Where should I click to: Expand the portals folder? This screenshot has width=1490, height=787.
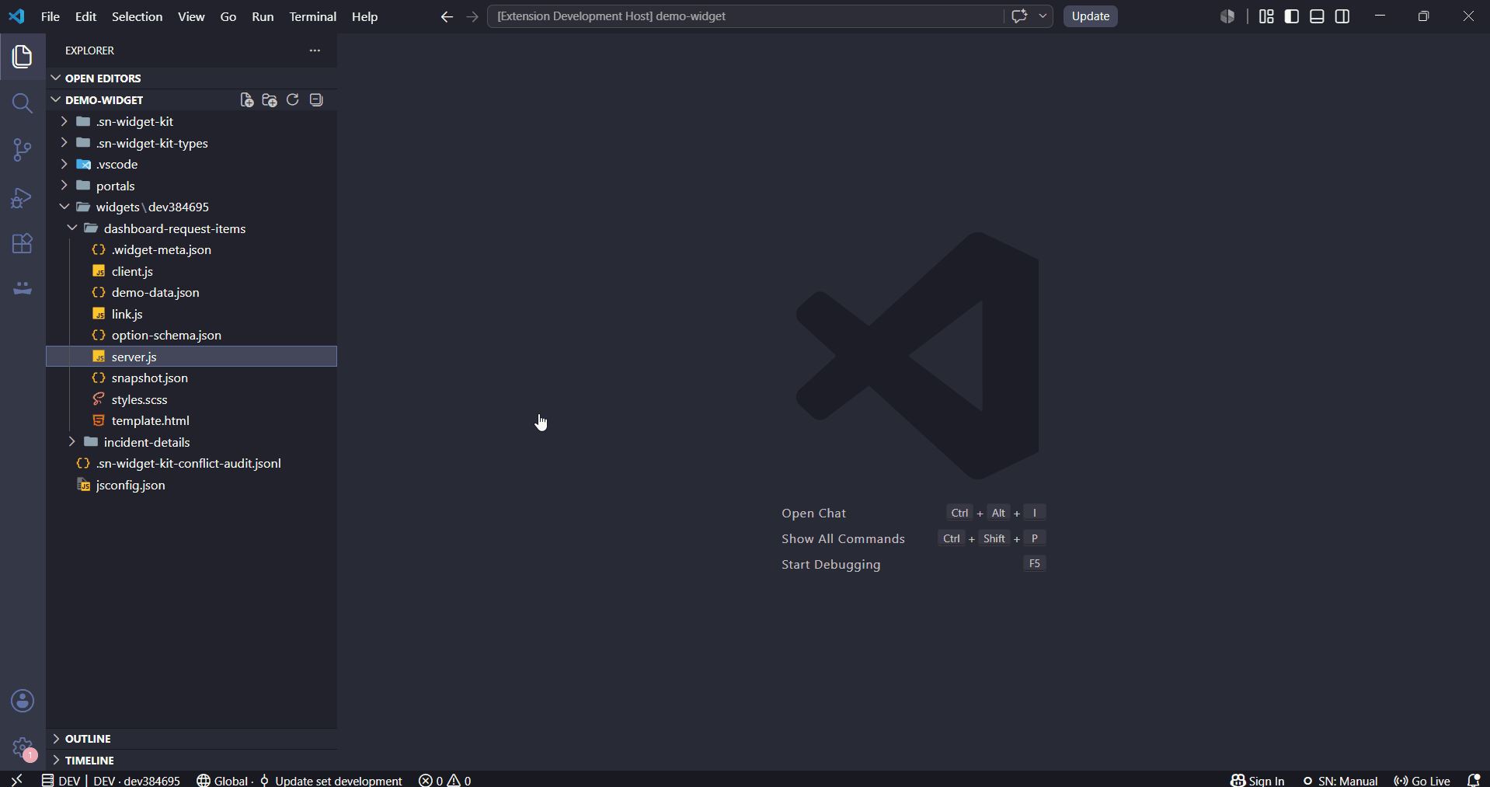[192, 186]
